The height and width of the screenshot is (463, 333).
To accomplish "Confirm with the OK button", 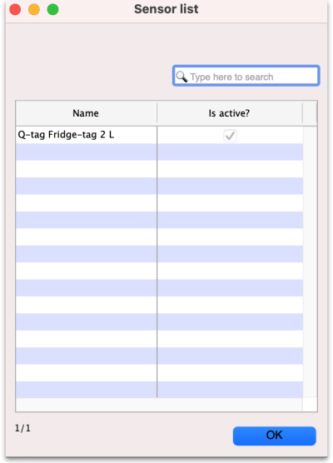I will tap(274, 436).
